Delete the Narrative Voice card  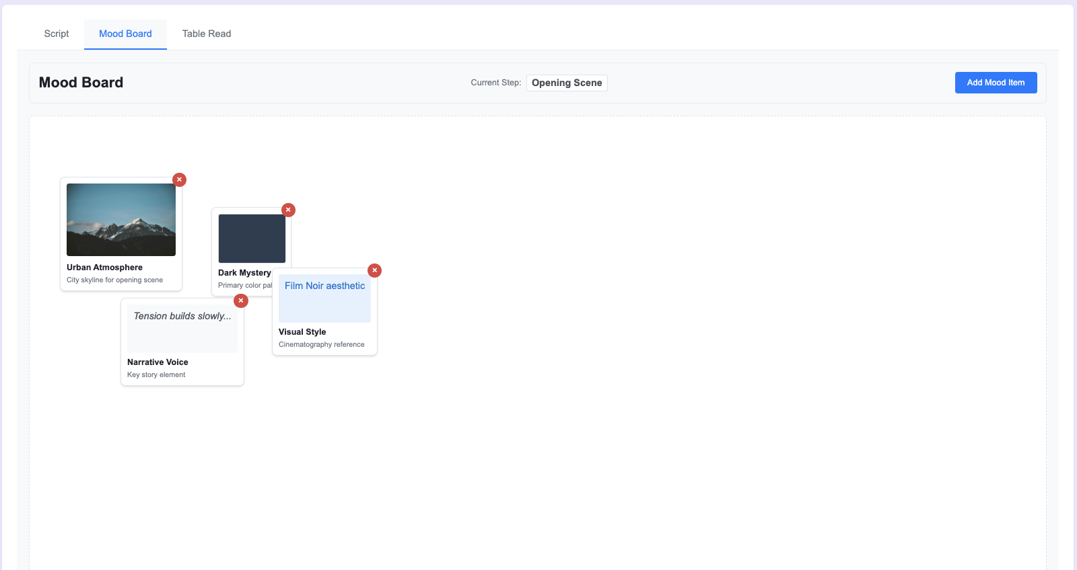240,300
